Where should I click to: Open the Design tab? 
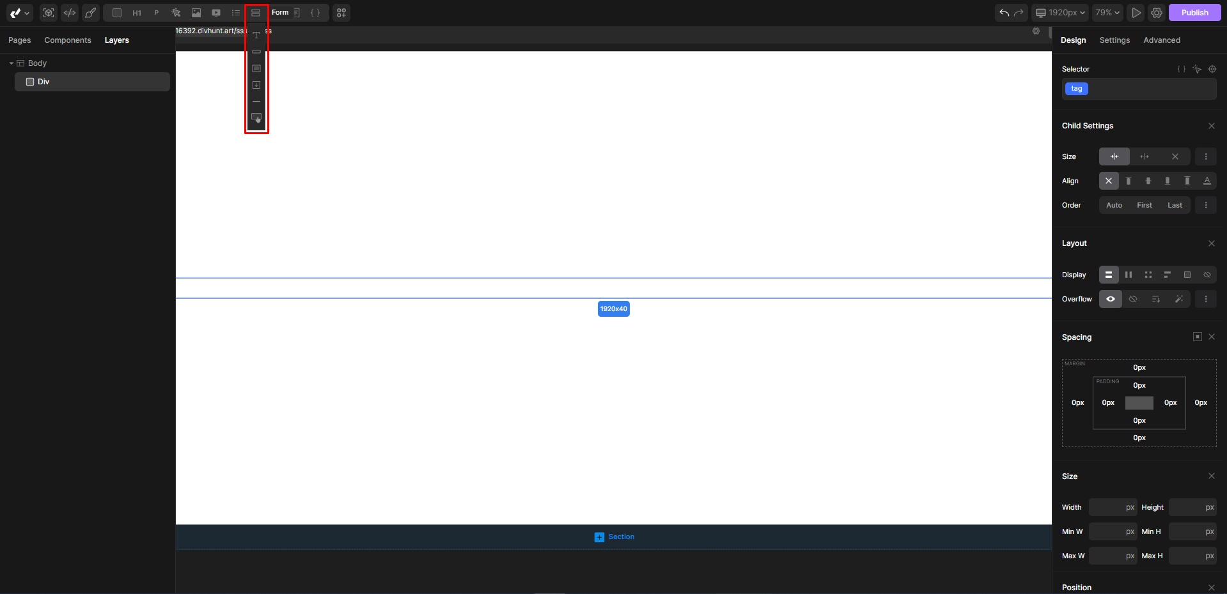[1073, 40]
